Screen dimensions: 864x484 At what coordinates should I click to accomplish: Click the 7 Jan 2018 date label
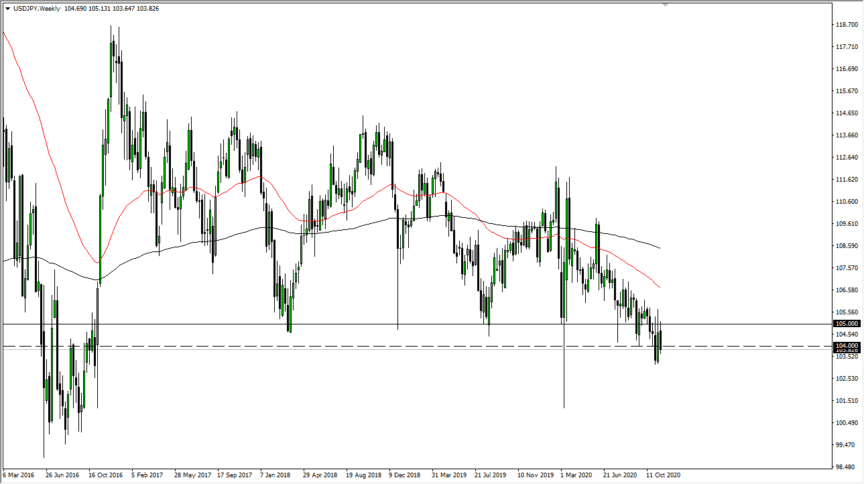click(277, 474)
